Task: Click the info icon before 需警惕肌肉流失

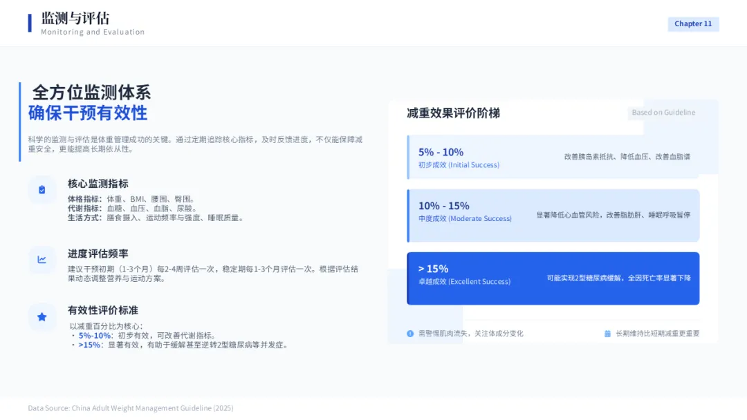Action: coord(410,334)
